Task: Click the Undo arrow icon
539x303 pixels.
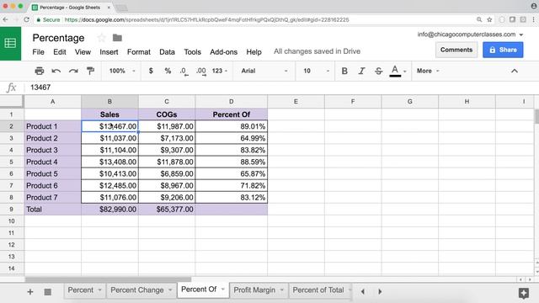Action: pyautogui.click(x=56, y=71)
